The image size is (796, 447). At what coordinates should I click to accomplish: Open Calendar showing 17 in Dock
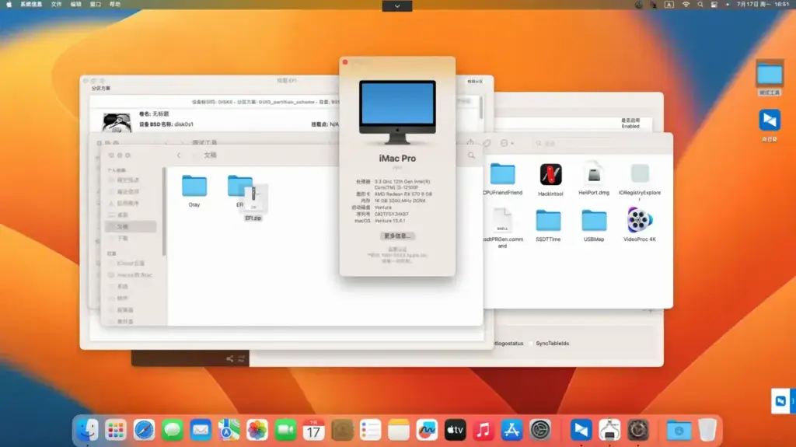[314, 430]
